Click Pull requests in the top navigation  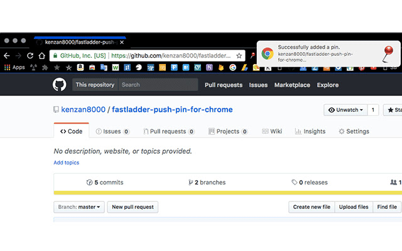click(224, 85)
